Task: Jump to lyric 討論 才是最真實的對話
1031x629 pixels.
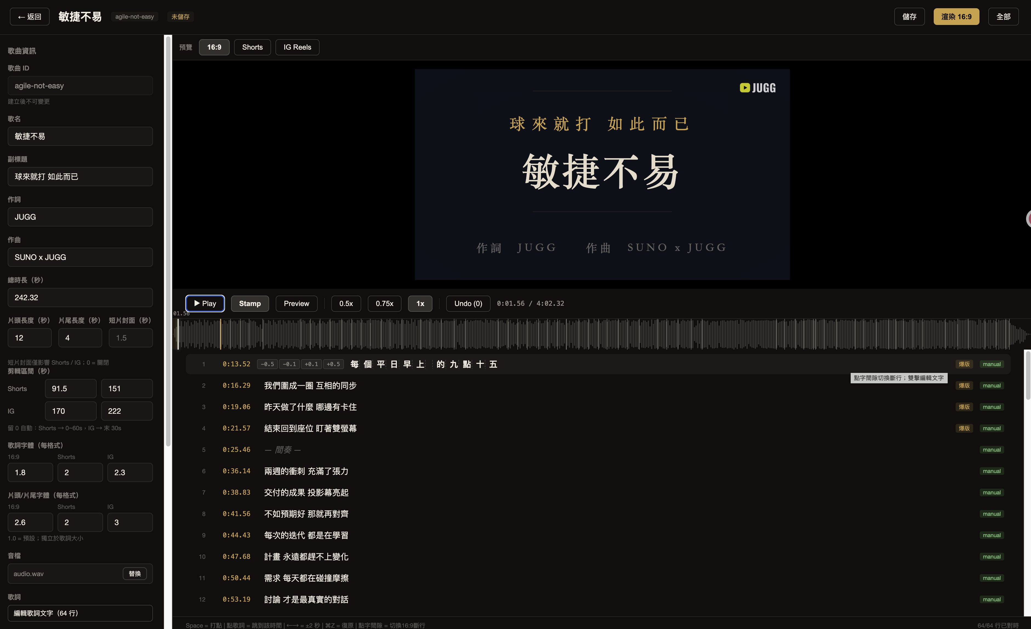Action: click(306, 599)
